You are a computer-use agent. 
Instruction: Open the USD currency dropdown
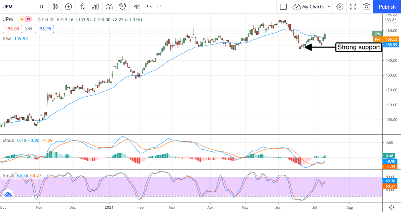tap(390, 19)
